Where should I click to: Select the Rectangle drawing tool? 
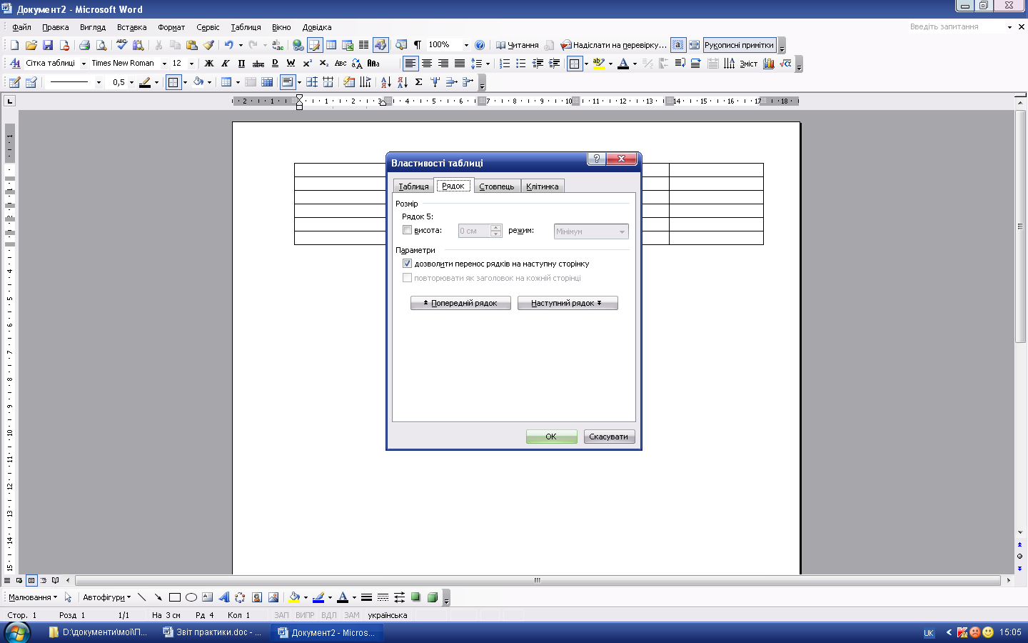click(x=175, y=597)
